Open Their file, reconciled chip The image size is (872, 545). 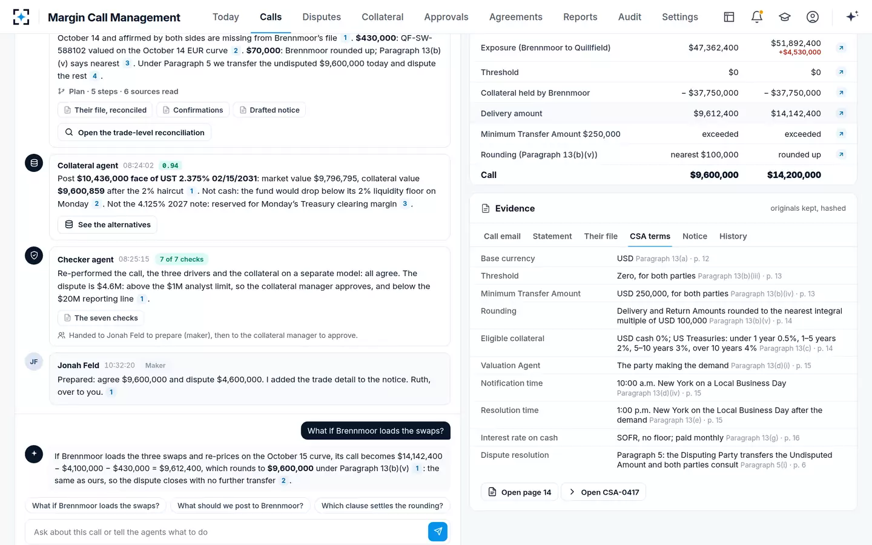pyautogui.click(x=105, y=110)
